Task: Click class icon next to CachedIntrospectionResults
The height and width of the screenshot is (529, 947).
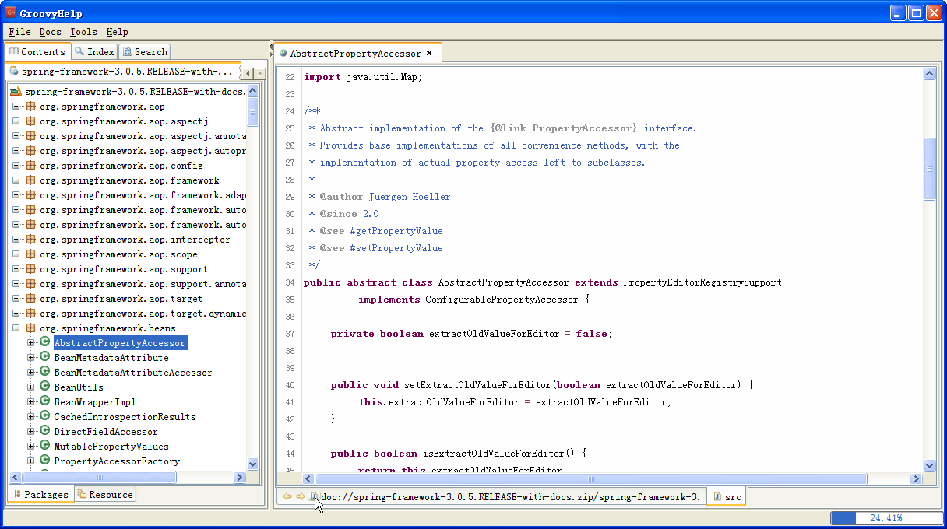Action: point(45,417)
